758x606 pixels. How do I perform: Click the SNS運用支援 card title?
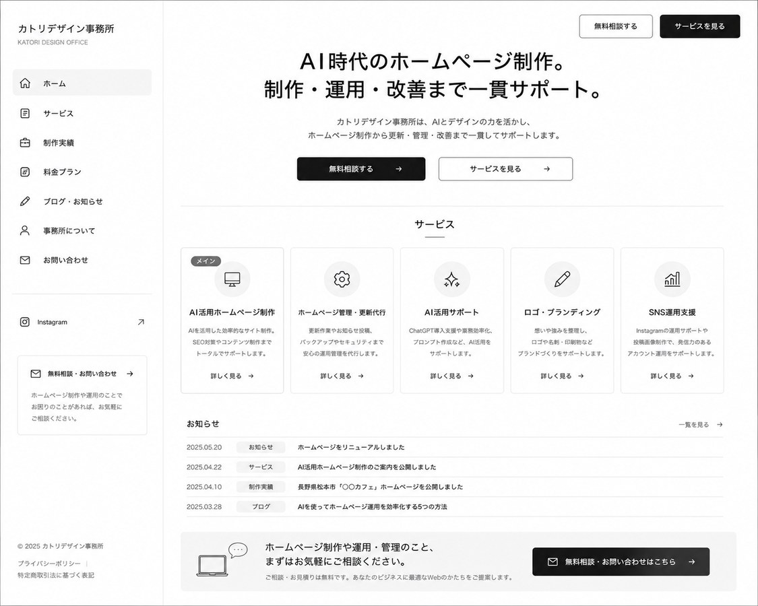(x=672, y=312)
